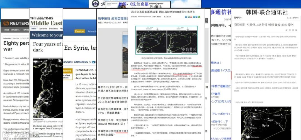Click the first toolbar icon under the Korean headline
Image resolution: width=301 pixels, height=140 pixels.
click(x=287, y=30)
